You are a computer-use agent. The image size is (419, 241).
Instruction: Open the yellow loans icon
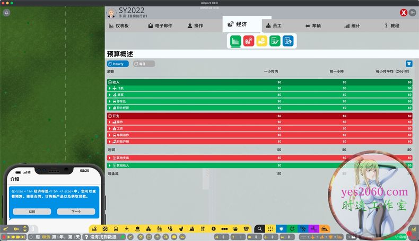pos(262,41)
